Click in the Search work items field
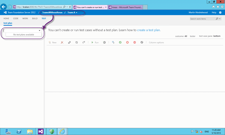Viewport: 225px width, 135px height. coord(202,19)
